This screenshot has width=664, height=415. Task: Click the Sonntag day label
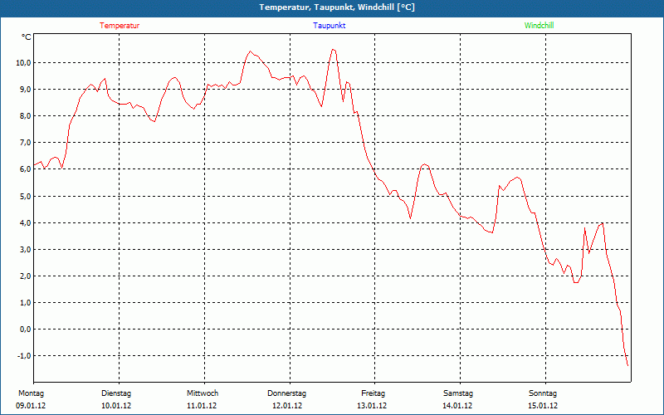point(543,393)
